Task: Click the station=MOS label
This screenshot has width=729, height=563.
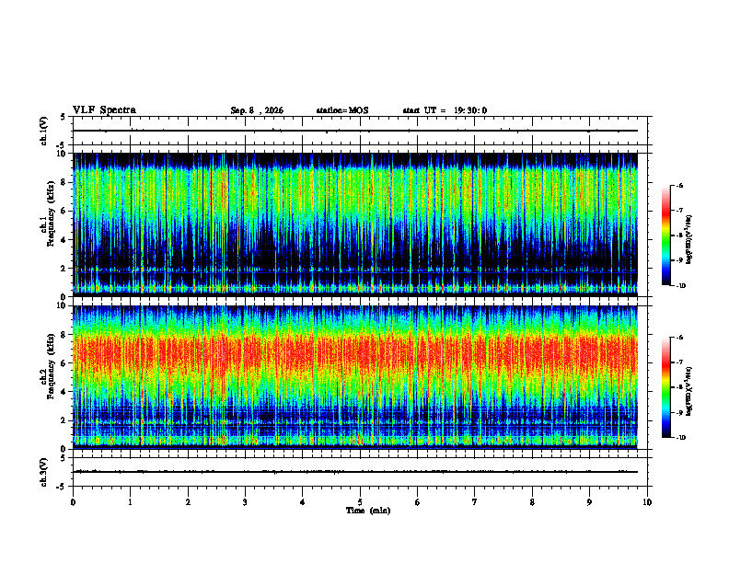Action: point(342,110)
